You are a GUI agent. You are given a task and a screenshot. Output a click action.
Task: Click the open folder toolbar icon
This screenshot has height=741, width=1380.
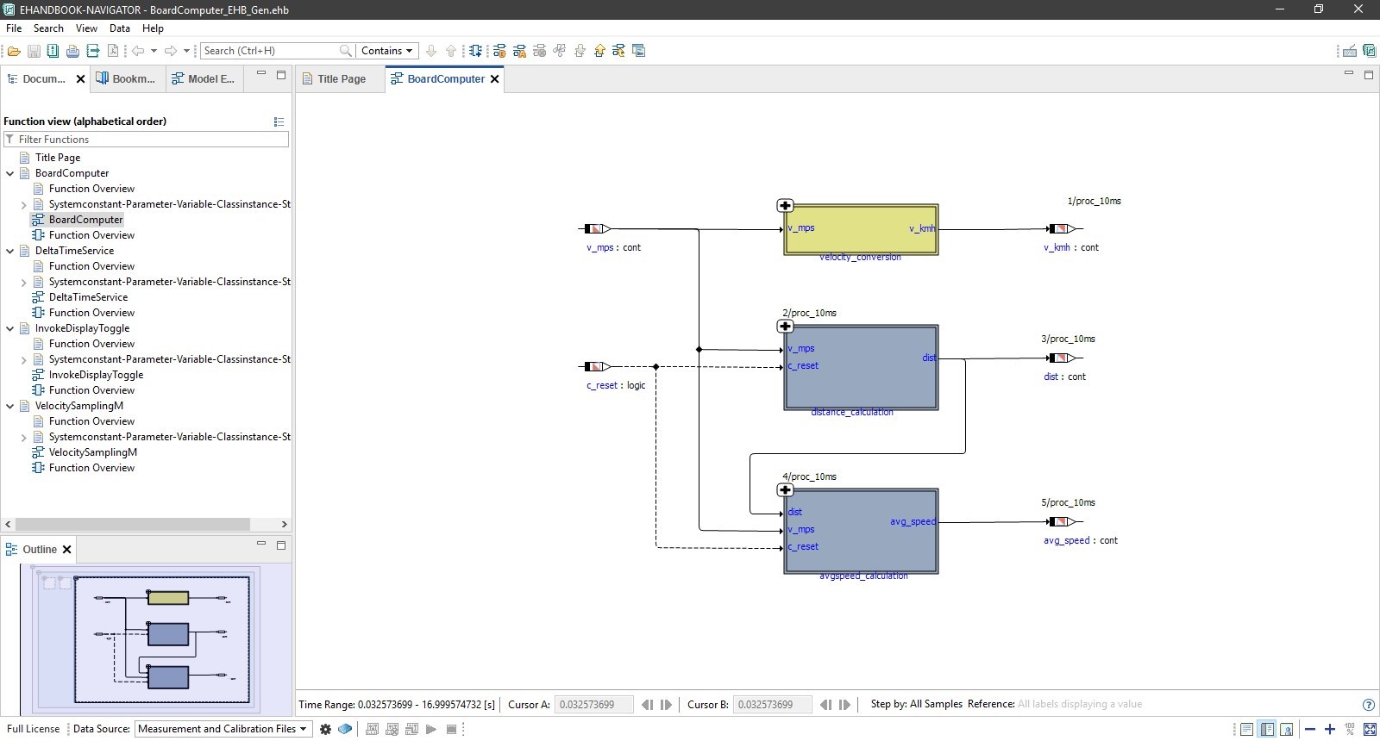point(14,51)
